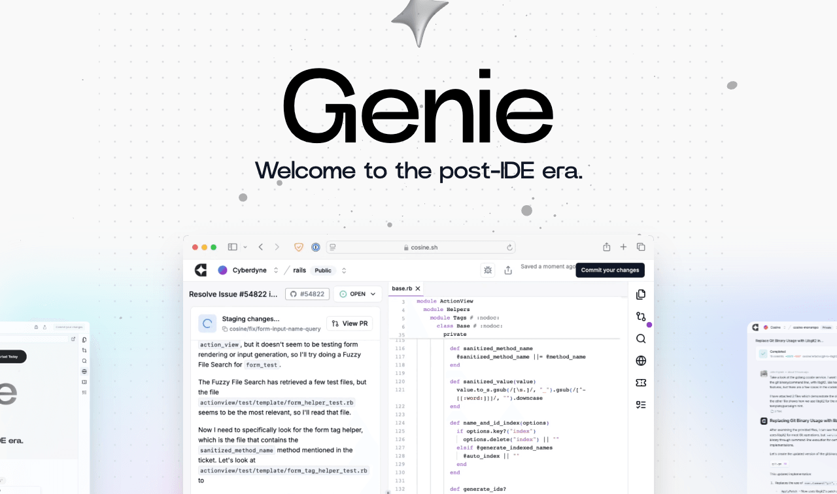The image size is (837, 494).
Task: Click the share icon beside the bug button
Action: [x=508, y=270]
